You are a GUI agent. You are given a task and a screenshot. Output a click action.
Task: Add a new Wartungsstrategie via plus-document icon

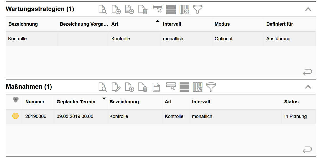point(116,9)
